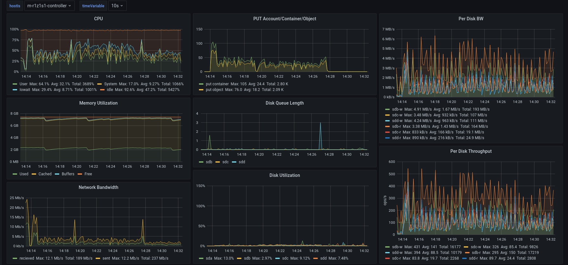Toggle the put container legend series

pyautogui.click(x=217, y=84)
